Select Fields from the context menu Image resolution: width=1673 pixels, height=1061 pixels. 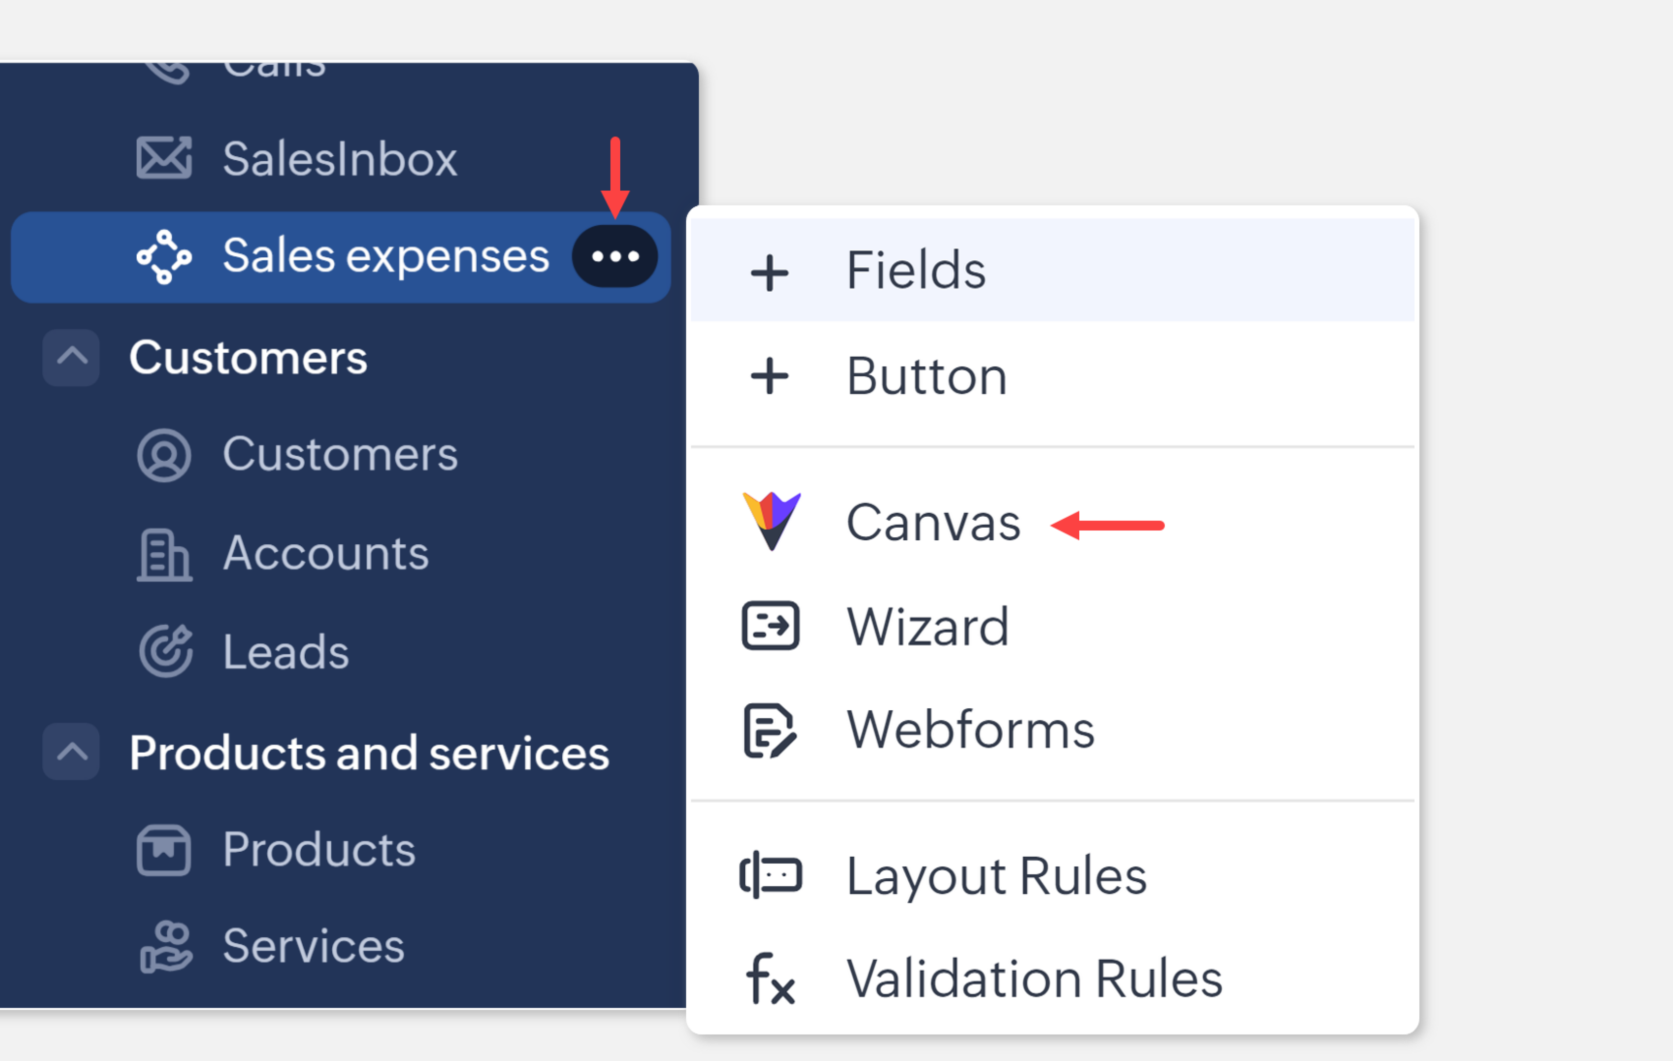[x=916, y=270]
